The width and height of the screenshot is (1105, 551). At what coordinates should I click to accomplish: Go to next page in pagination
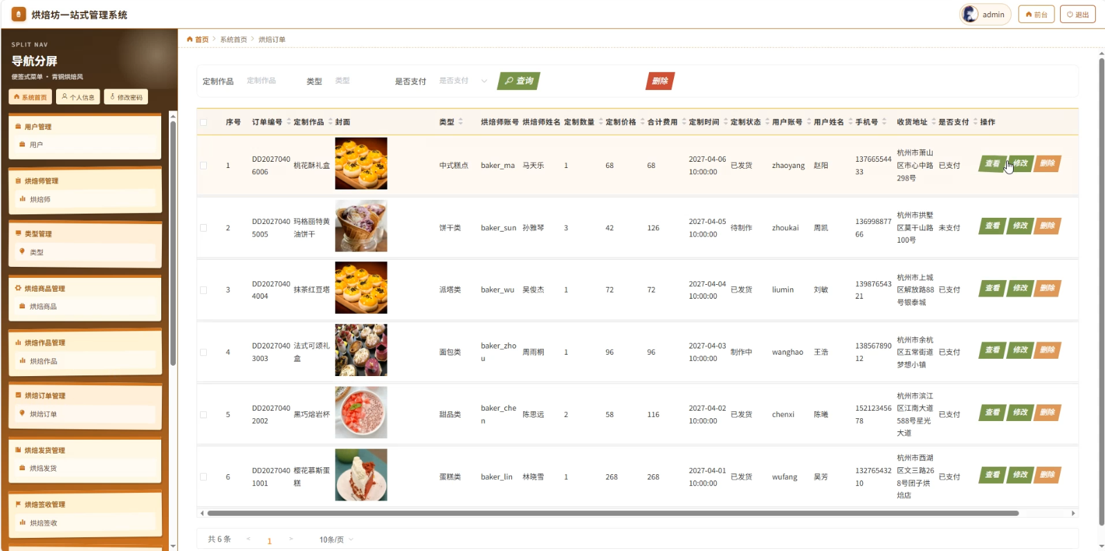[291, 539]
